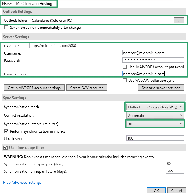Focus the Name text field
188x195 pixels.
point(100,4)
